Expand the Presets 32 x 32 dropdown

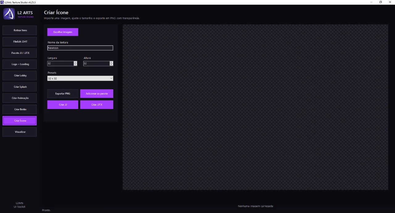coord(80,78)
